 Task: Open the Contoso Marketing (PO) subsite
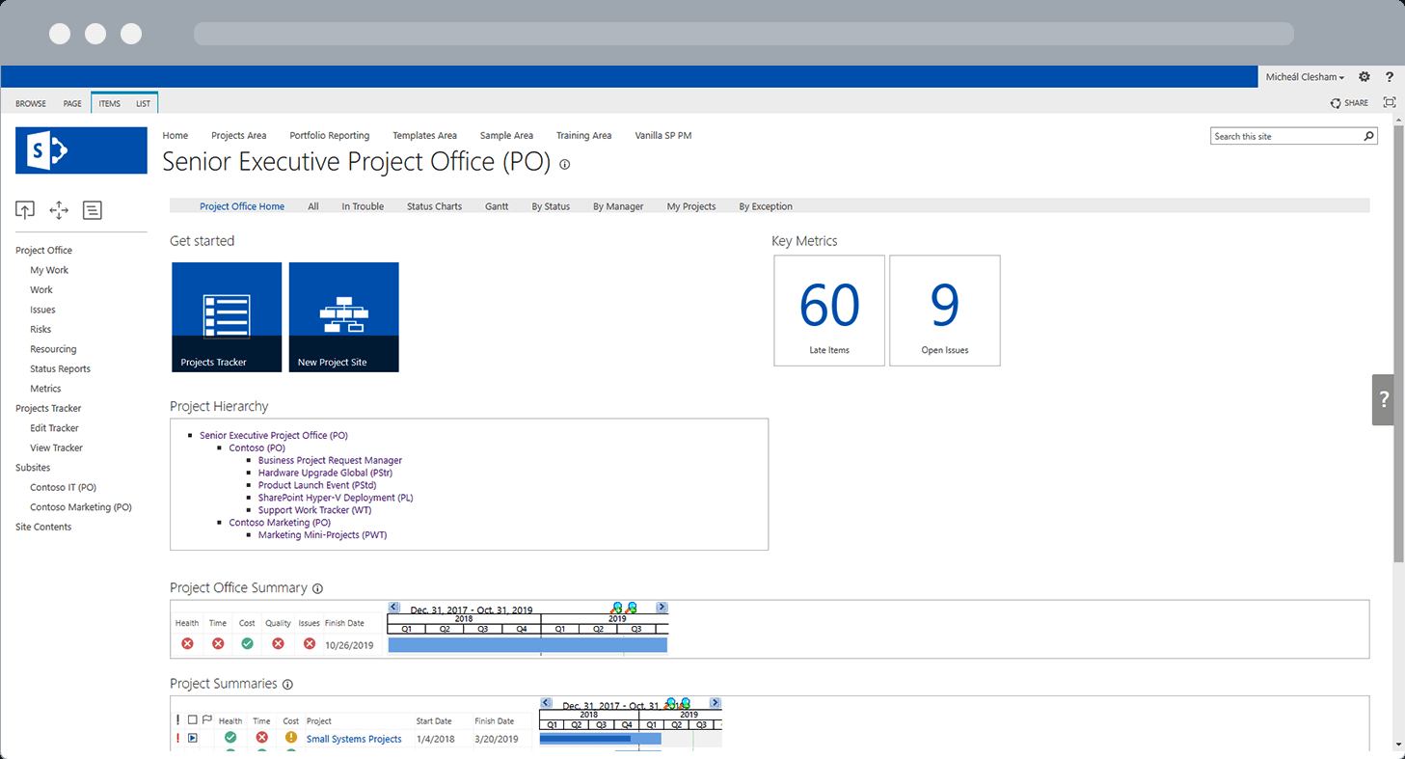point(80,506)
